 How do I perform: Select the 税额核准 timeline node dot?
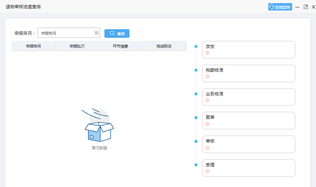(196, 70)
